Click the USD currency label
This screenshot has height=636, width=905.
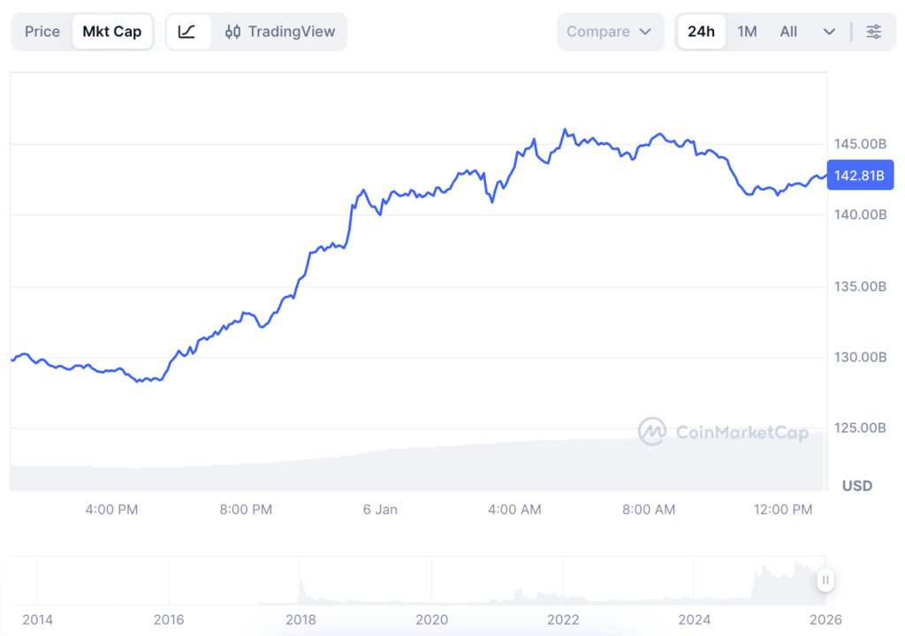(856, 486)
